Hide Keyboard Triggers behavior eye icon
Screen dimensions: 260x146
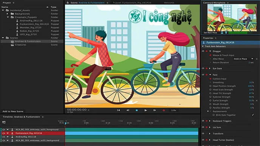tap(203, 121)
